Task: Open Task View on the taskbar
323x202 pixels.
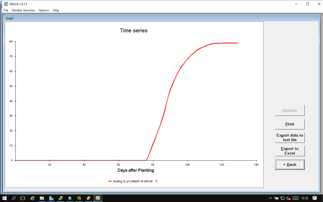Action: [23, 198]
